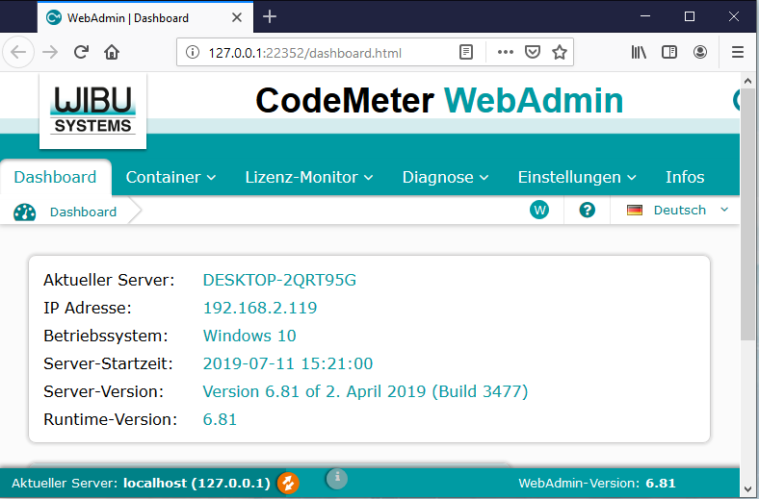Maximize the Firefox window
Viewport: 759px width, 499px height.
coord(690,16)
